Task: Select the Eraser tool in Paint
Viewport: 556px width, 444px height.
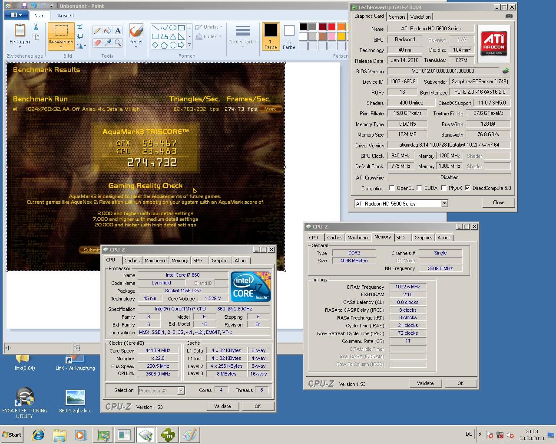Action: (97, 42)
